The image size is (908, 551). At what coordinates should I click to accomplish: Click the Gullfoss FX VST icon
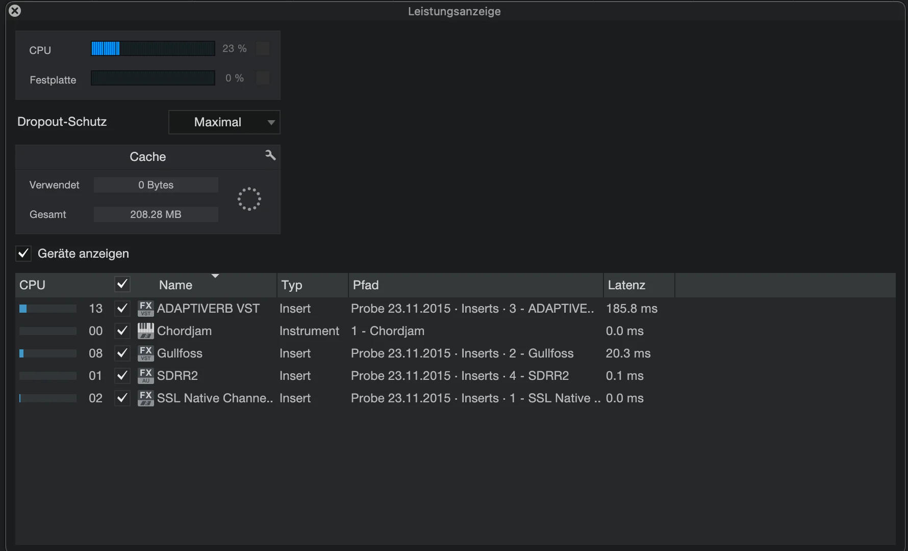pyautogui.click(x=146, y=353)
